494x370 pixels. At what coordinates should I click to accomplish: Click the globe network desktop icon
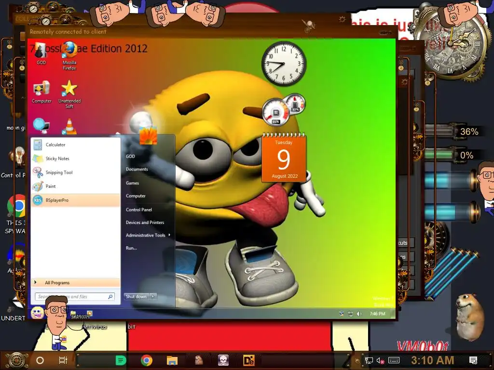point(41,126)
